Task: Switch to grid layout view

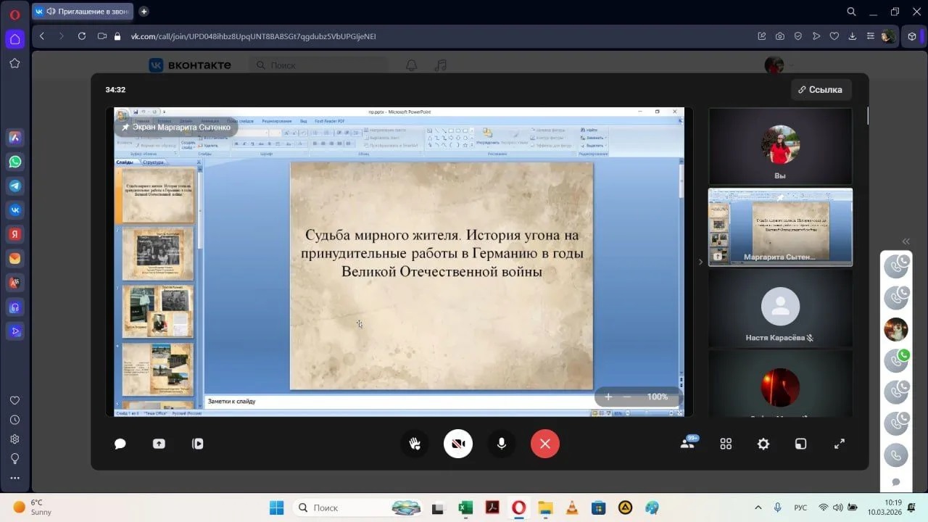Action: (x=726, y=444)
